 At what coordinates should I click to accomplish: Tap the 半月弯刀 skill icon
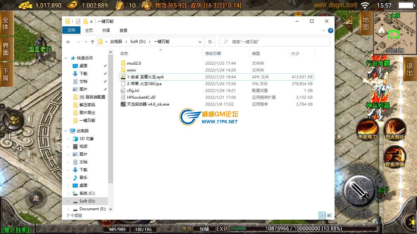tap(367, 129)
